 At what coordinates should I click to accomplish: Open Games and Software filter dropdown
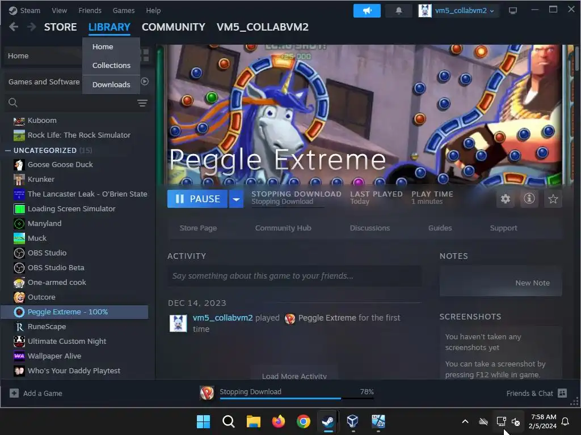(44, 82)
